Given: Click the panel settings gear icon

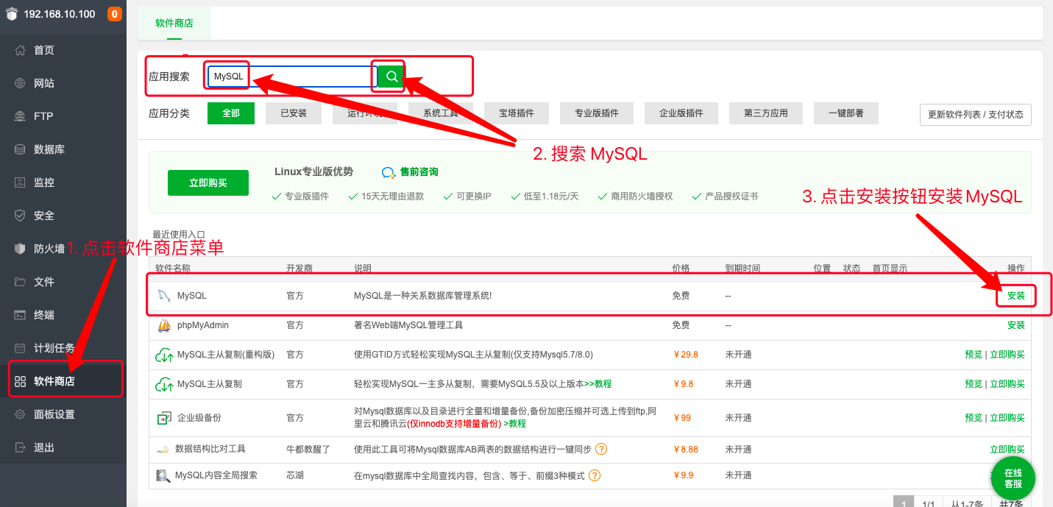Looking at the screenshot, I should (x=21, y=414).
